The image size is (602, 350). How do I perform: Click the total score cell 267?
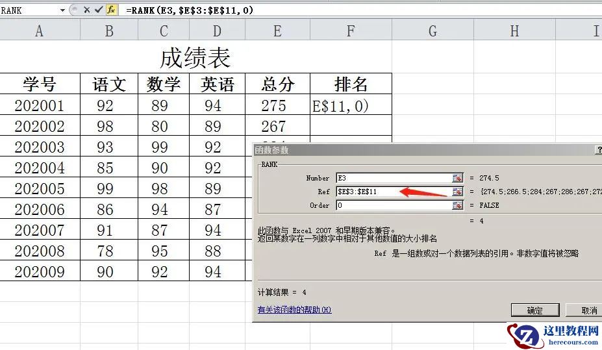[x=277, y=125]
